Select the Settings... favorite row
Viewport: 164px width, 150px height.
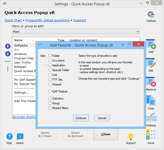click(24, 92)
